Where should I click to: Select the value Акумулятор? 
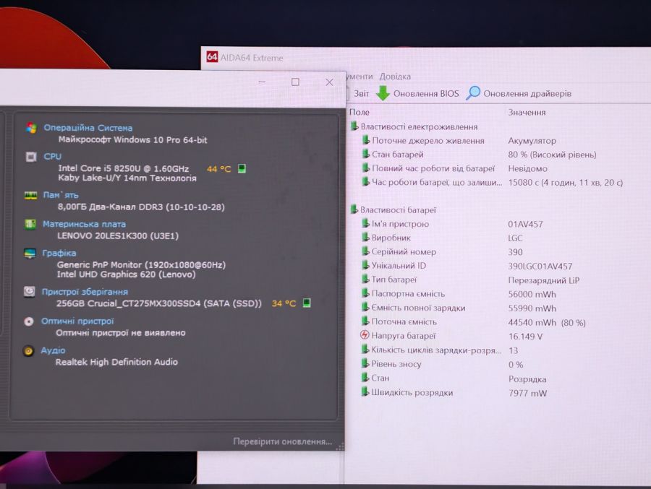[x=532, y=141]
